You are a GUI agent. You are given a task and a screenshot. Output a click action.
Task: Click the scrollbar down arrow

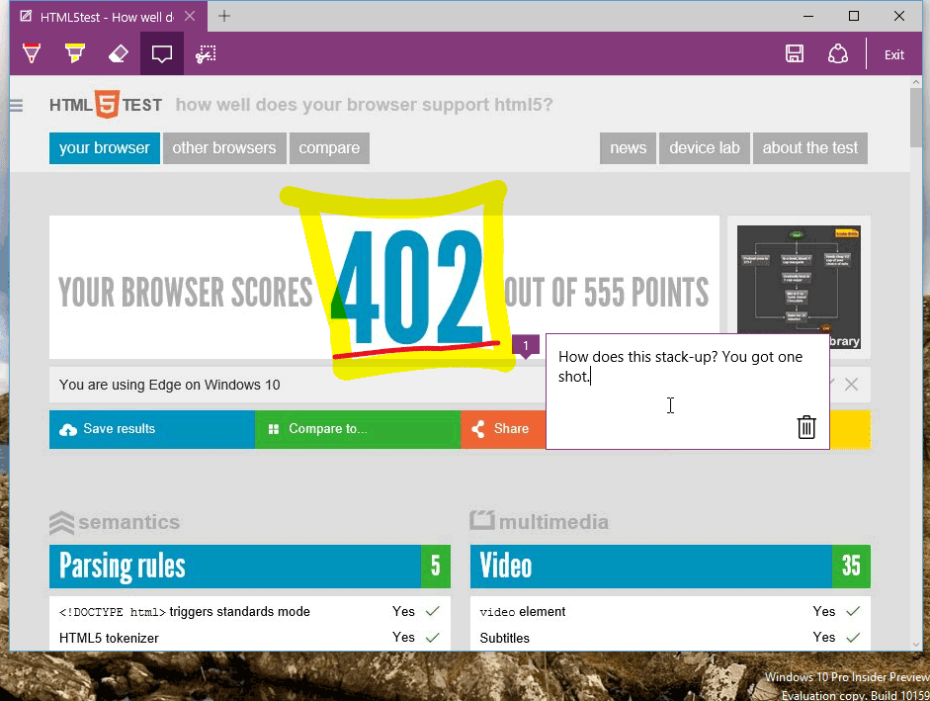point(916,645)
